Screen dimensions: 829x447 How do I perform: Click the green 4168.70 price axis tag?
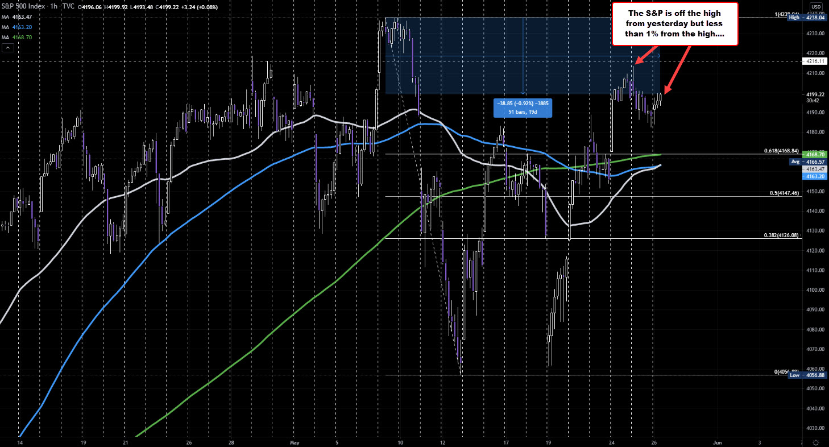coord(814,154)
